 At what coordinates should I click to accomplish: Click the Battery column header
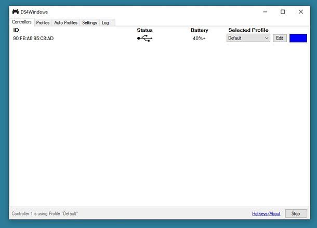[200, 30]
